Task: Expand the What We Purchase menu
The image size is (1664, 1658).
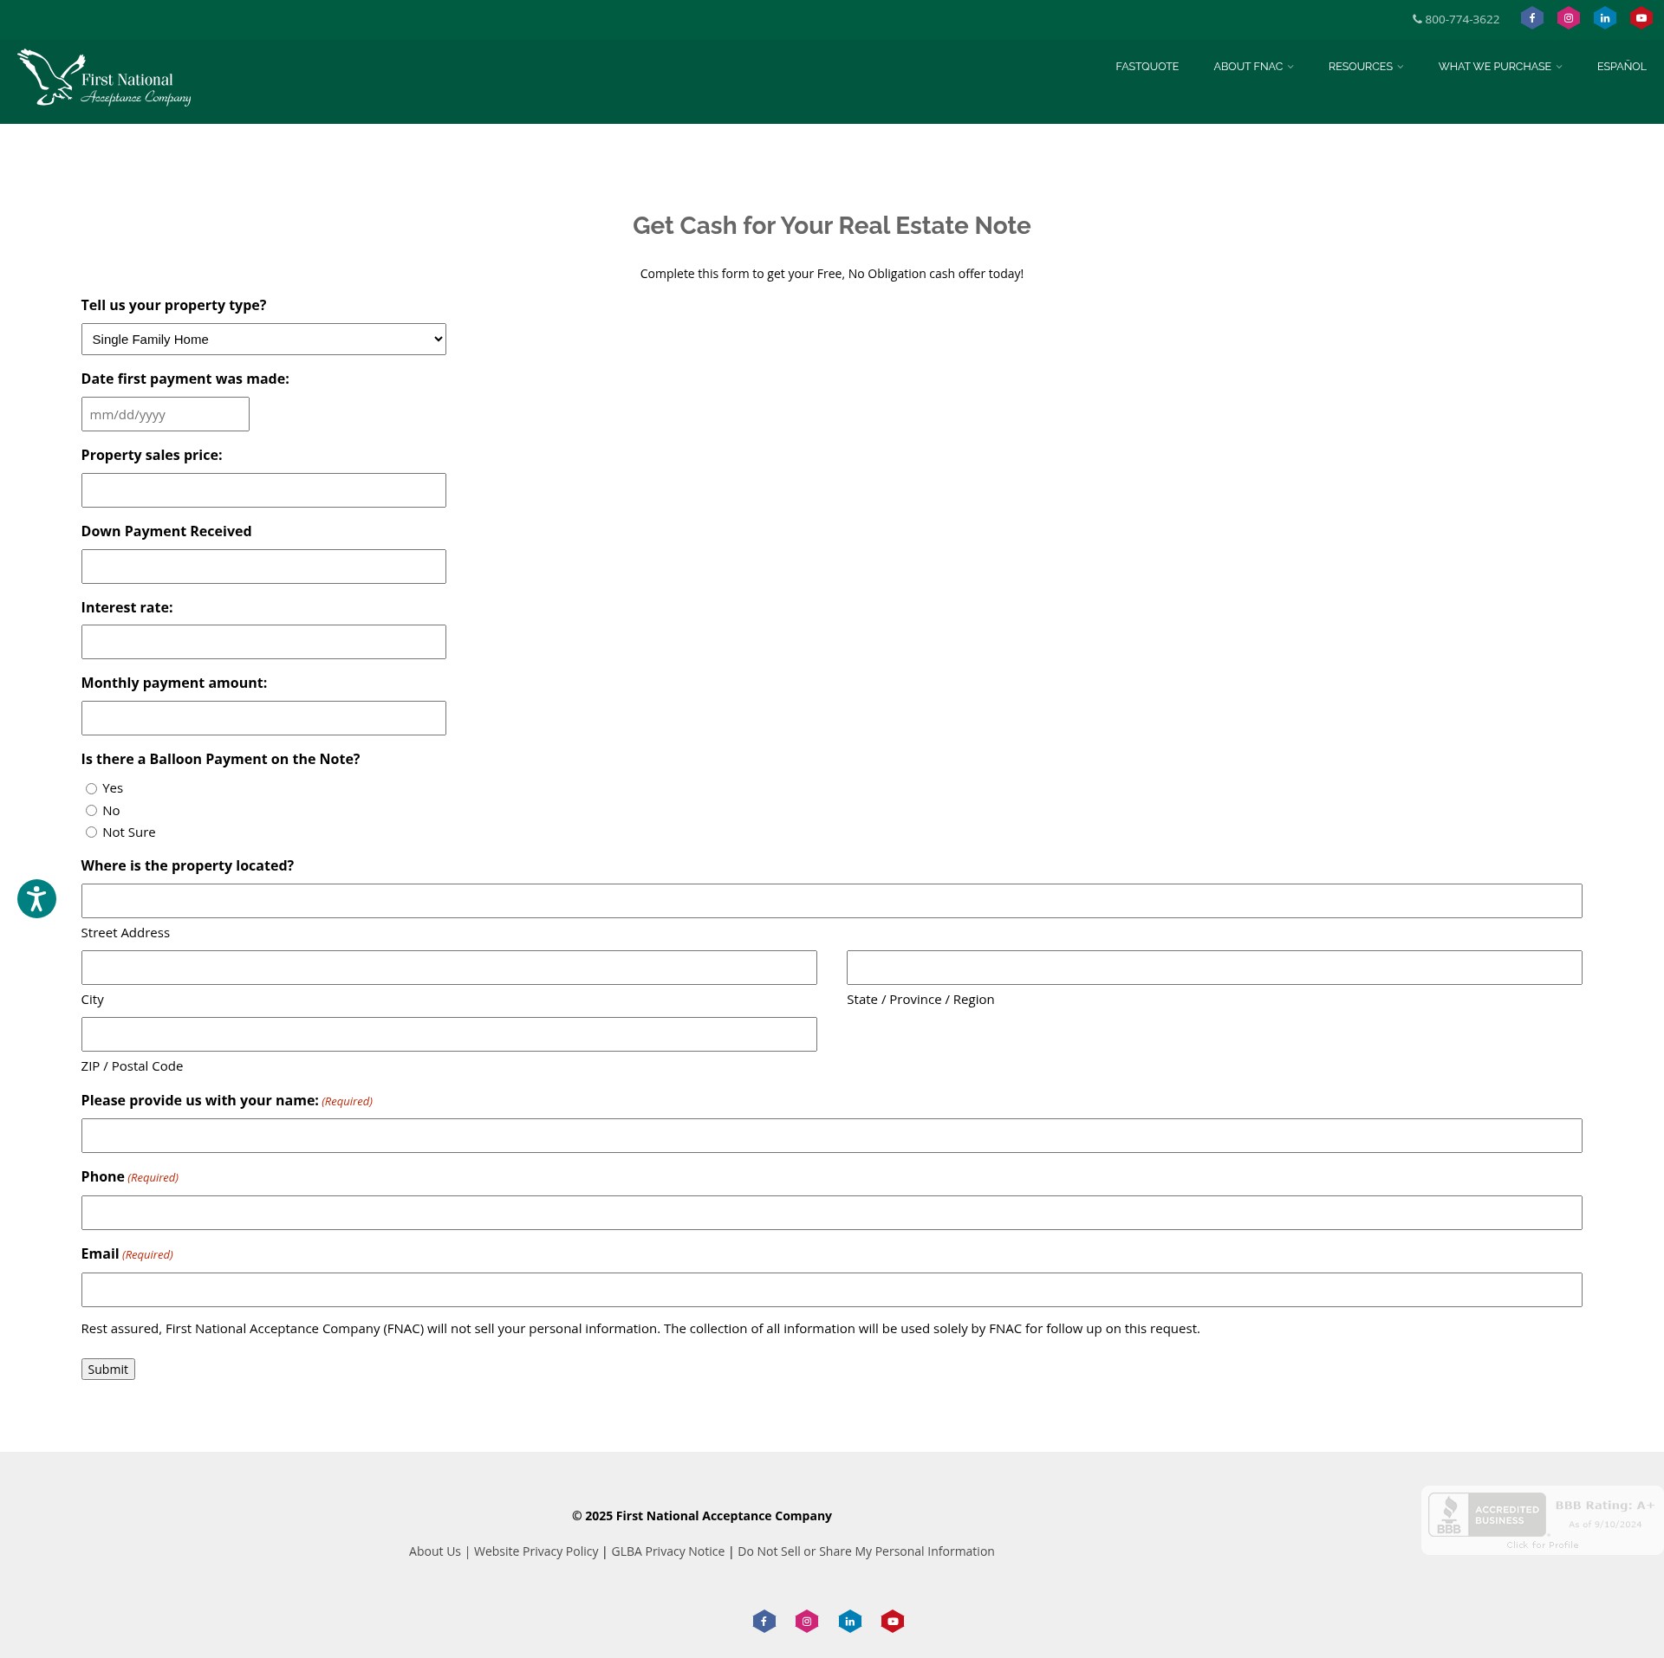Action: pos(1500,67)
